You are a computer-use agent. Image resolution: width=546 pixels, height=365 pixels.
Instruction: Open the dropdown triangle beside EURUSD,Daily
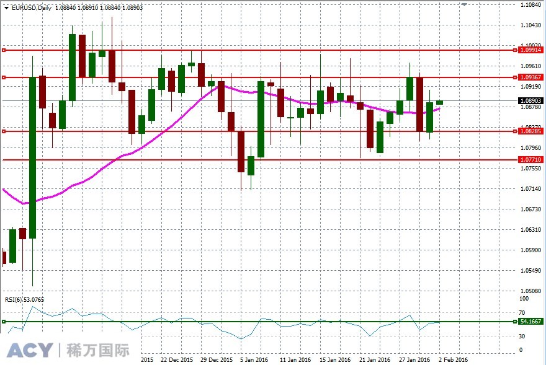pos(6,7)
